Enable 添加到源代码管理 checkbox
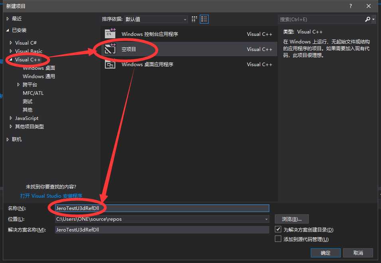This screenshot has width=381, height=263. [278, 239]
